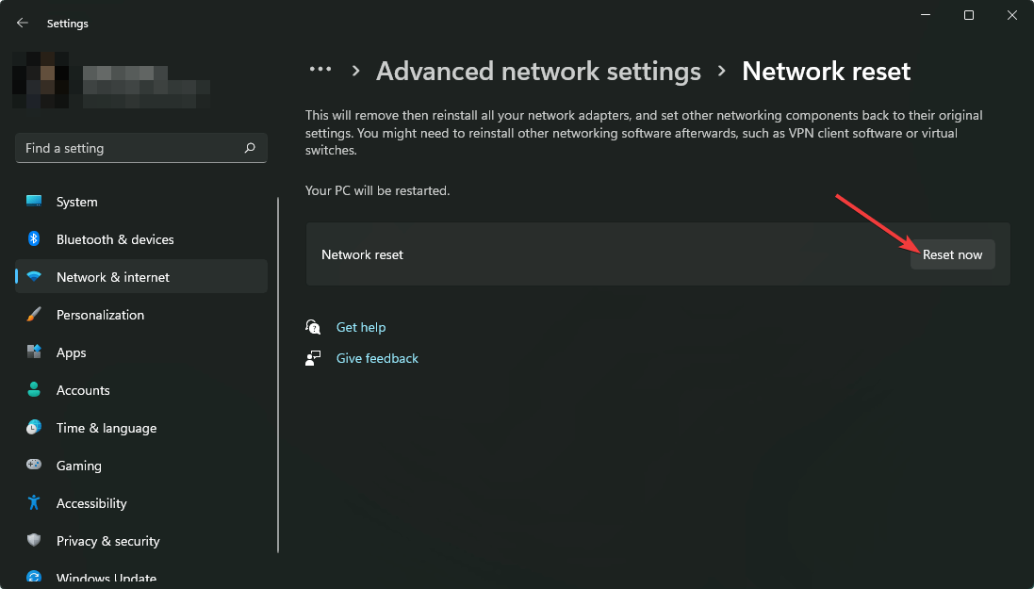The width and height of the screenshot is (1034, 589).
Task: Select the Windows Update icon
Action: tap(32, 578)
